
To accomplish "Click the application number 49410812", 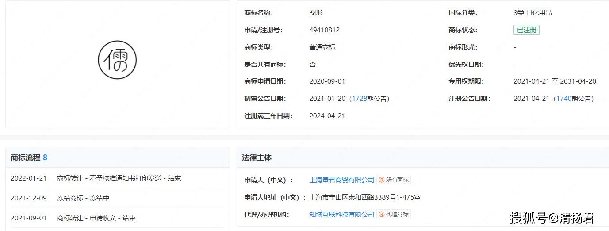I will (325, 30).
